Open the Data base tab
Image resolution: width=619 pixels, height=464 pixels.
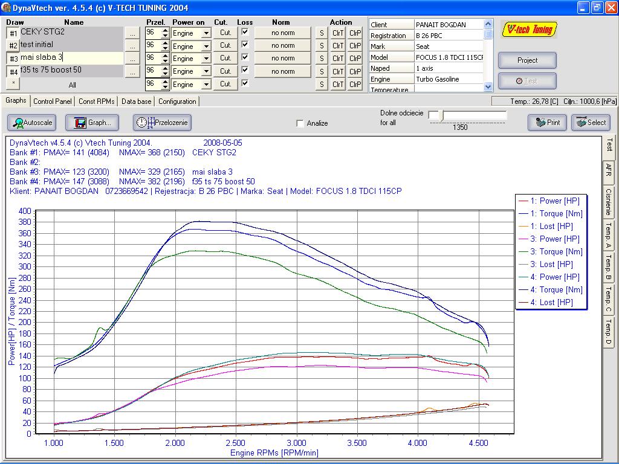(136, 101)
